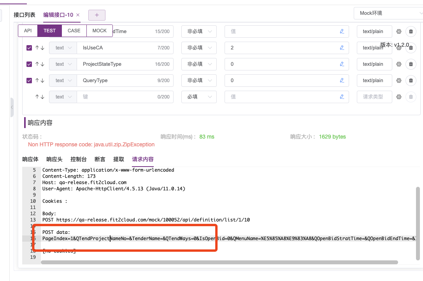This screenshot has height=281, width=423.
Task: Delete the ProjectStateType parameter row
Action: [411, 64]
